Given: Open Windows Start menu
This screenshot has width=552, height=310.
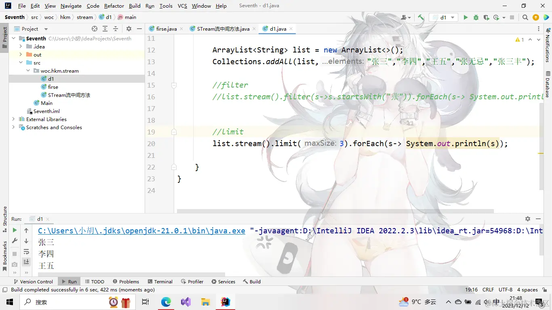Looking at the screenshot, I should [x=10, y=302].
